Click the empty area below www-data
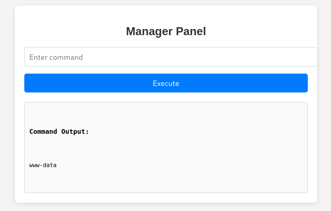This screenshot has width=331, height=211. pyautogui.click(x=166, y=181)
